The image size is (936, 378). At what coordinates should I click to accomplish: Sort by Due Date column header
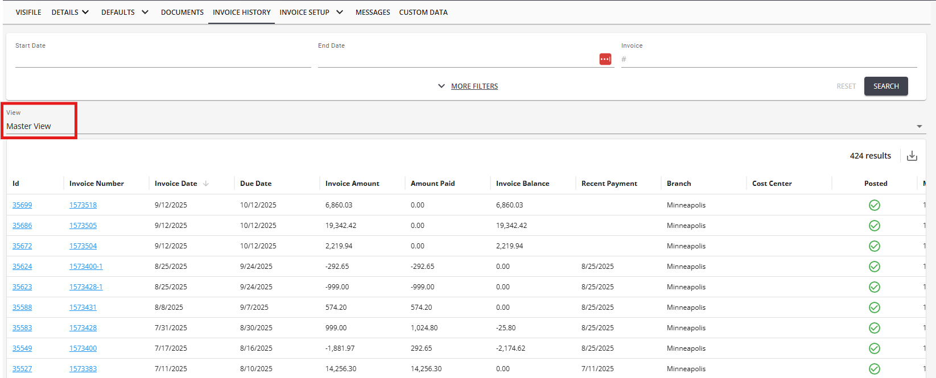tap(256, 184)
